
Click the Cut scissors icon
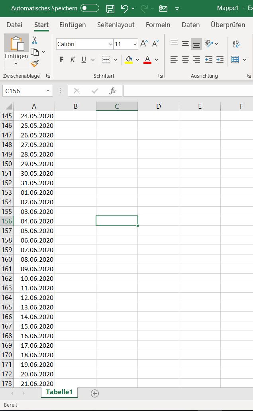(35, 40)
